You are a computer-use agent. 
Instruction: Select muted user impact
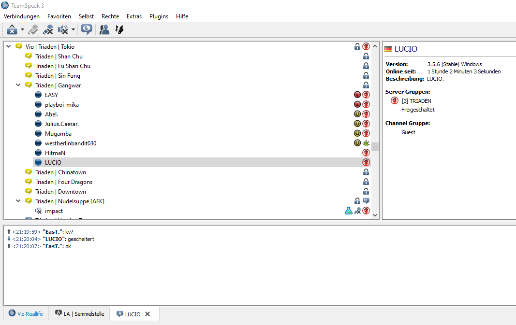[x=54, y=211]
